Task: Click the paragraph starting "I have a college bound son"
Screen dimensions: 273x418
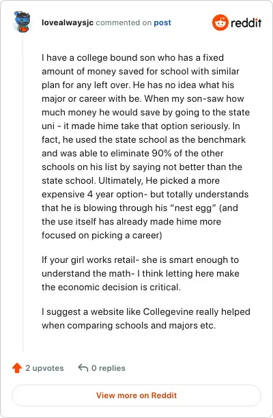Action: [x=145, y=146]
